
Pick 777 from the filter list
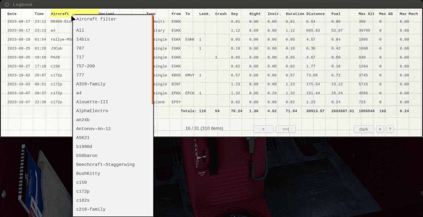(x=113, y=75)
